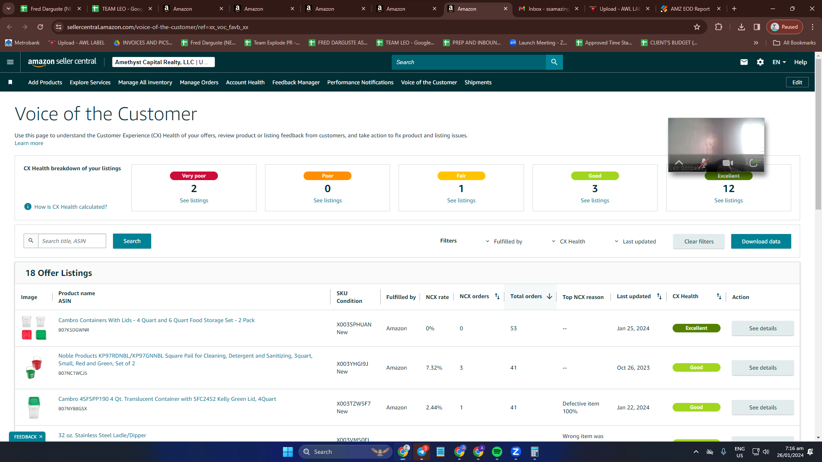The height and width of the screenshot is (462, 822).
Task: Open the mail messages icon
Action: pyautogui.click(x=744, y=62)
